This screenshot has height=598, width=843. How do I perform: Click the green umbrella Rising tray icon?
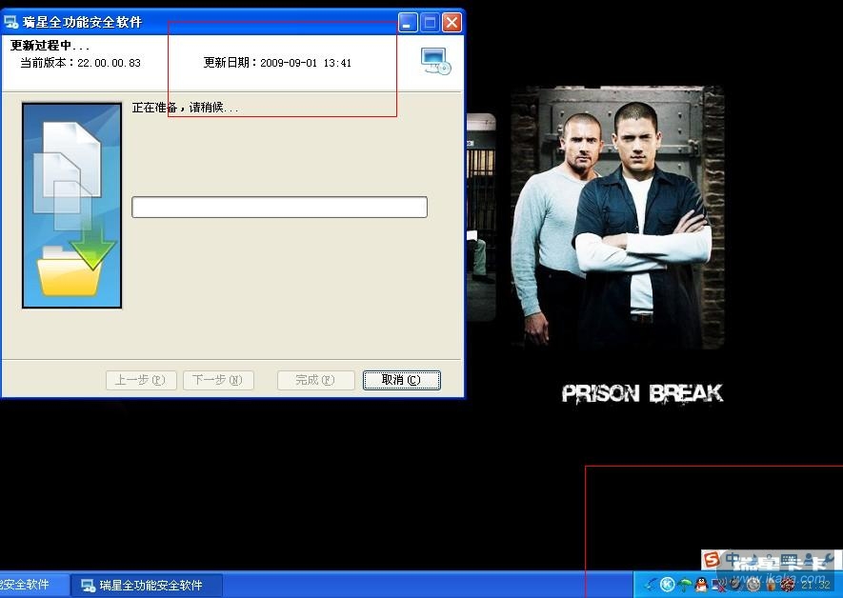coord(684,584)
